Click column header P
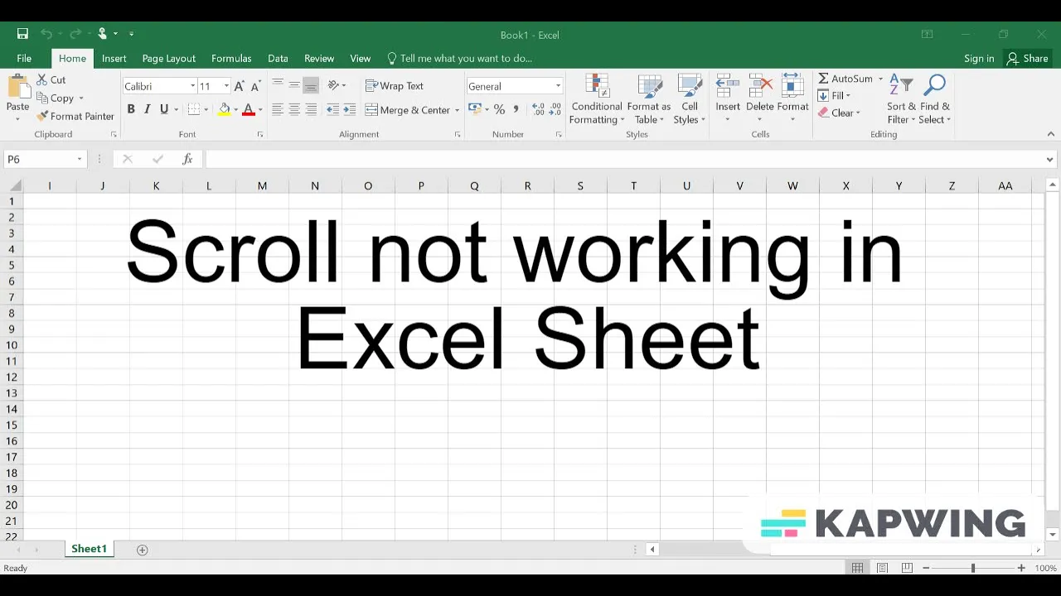 click(x=421, y=185)
